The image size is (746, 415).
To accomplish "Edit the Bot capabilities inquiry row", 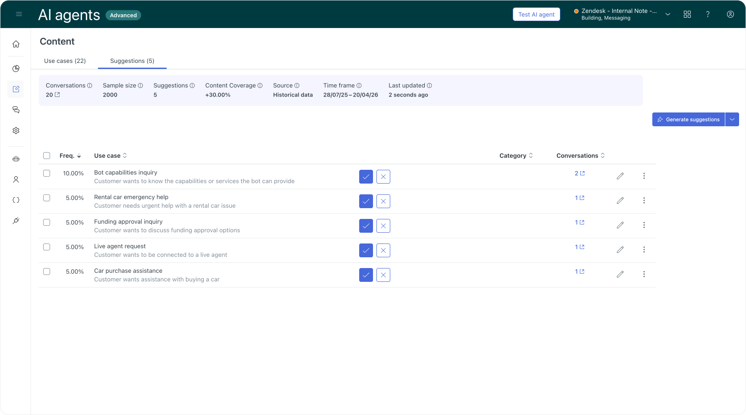I will click(620, 176).
